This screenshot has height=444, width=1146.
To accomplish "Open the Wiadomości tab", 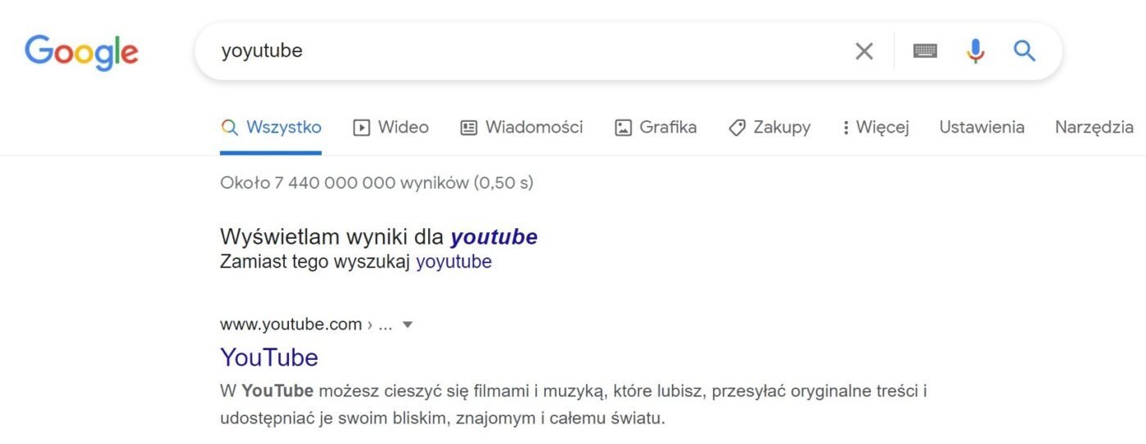I will pyautogui.click(x=521, y=128).
